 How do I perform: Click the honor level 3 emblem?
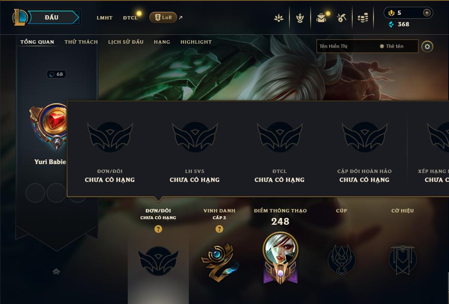(x=220, y=262)
